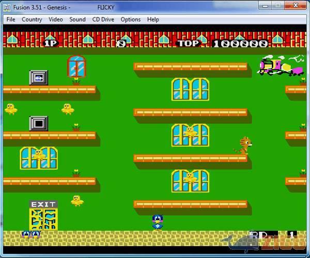Open the File menu

(10, 20)
